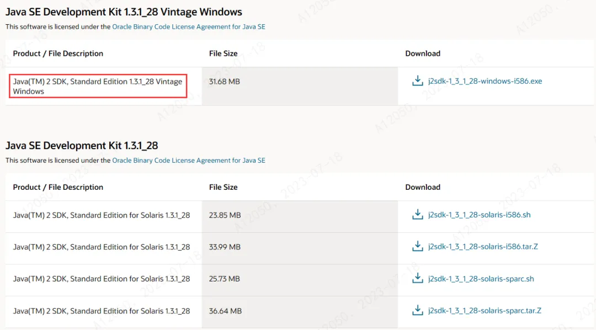The width and height of the screenshot is (596, 330).
Task: Download the j2sdk-1_3_1_28-solaris-sparc.sh link
Action: coord(481,279)
